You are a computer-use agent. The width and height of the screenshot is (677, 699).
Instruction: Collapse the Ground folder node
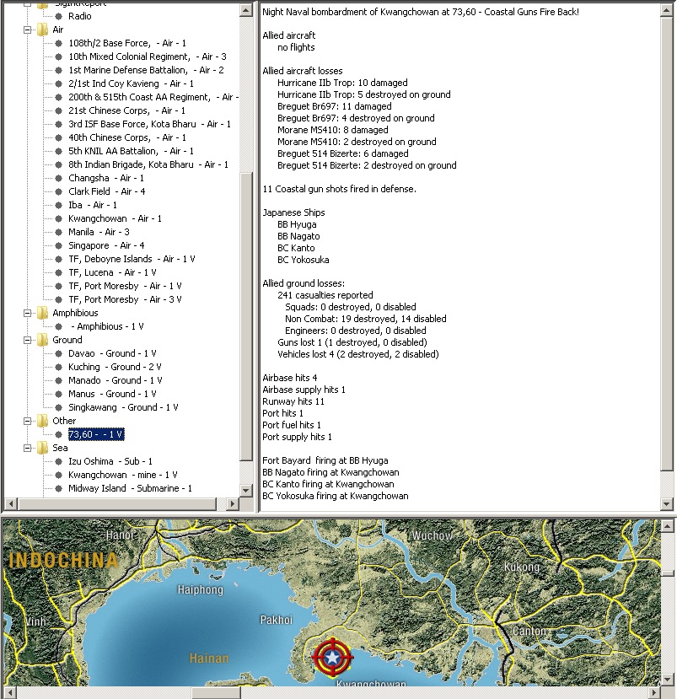pyautogui.click(x=28, y=340)
